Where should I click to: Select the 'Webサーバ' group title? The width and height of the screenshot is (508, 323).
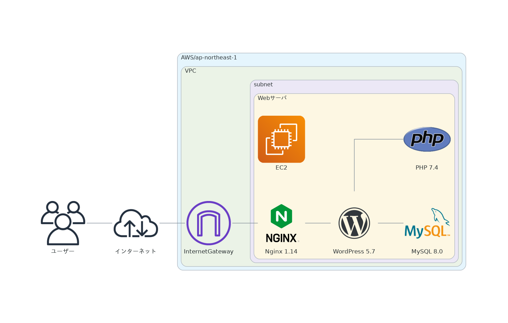272,98
